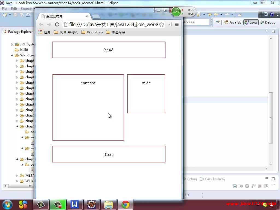Click the Chrome back button
This screenshot has height=210, width=280.
[41, 24]
